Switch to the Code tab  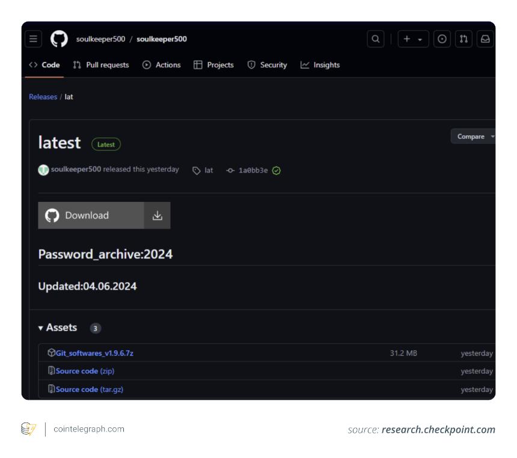tap(44, 65)
